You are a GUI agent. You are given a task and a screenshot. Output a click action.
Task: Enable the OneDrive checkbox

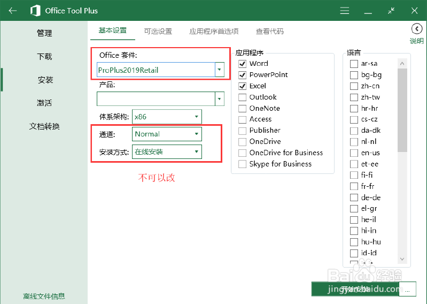(243, 142)
